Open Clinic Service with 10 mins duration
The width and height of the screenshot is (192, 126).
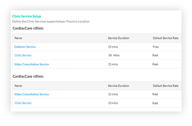23,103
